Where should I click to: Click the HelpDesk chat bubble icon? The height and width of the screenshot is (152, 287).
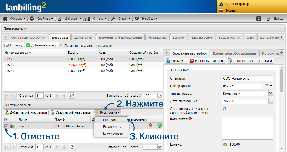[137, 19]
